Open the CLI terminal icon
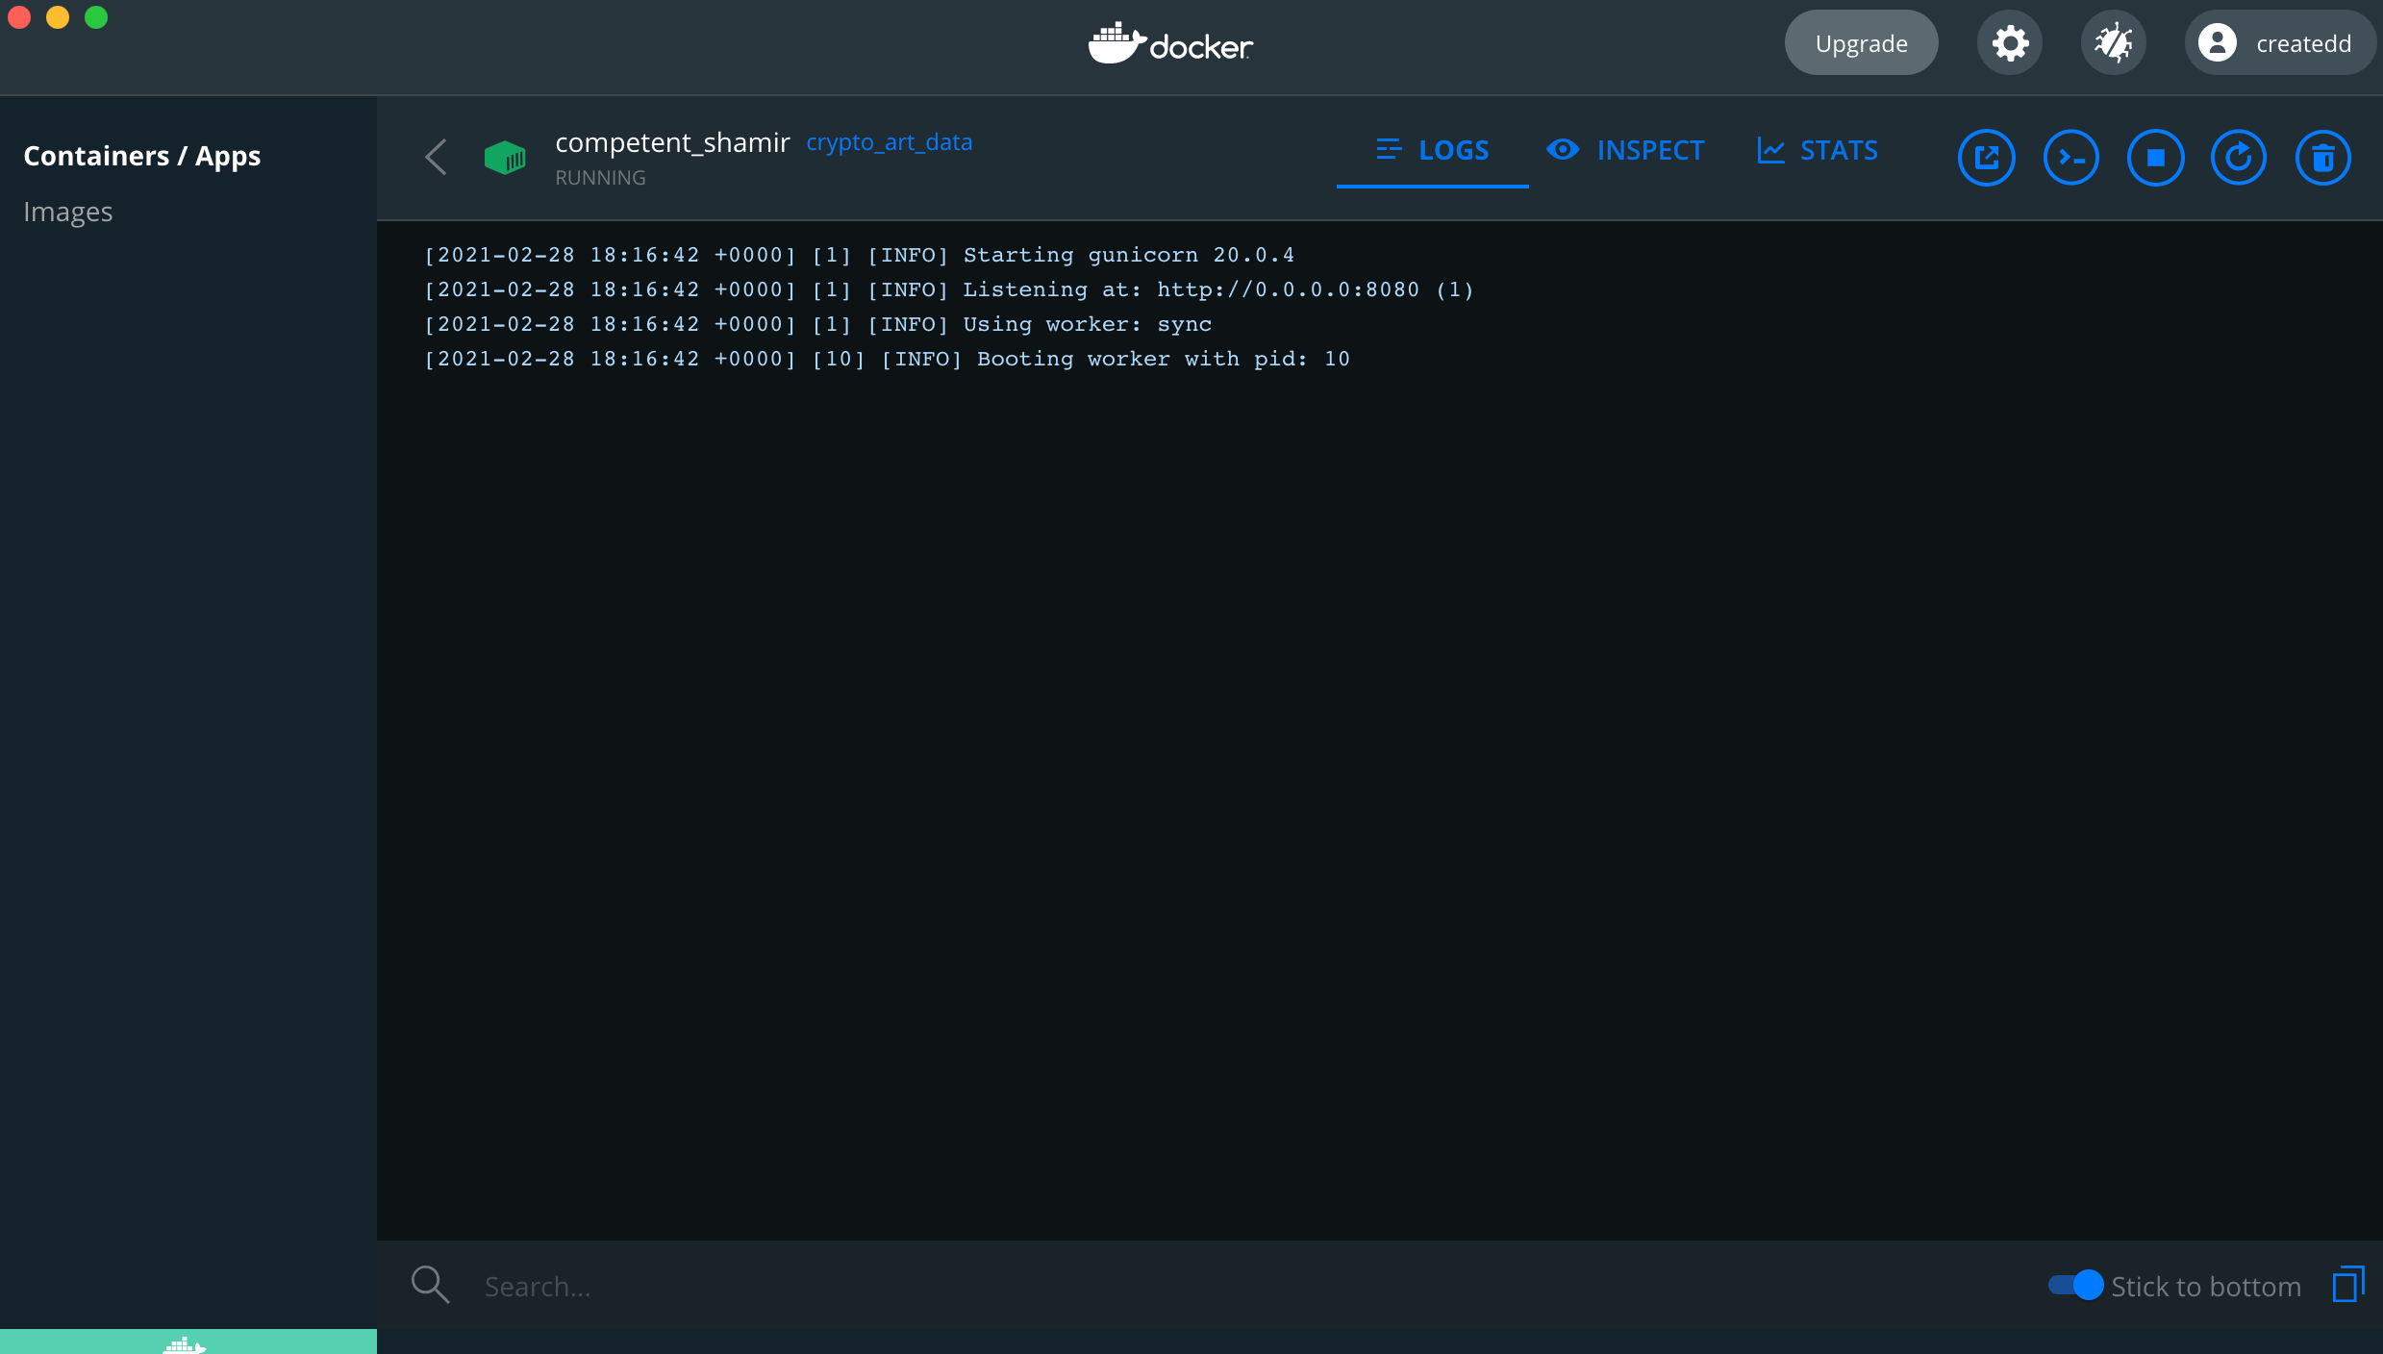Viewport: 2383px width, 1354px height. click(x=2070, y=158)
